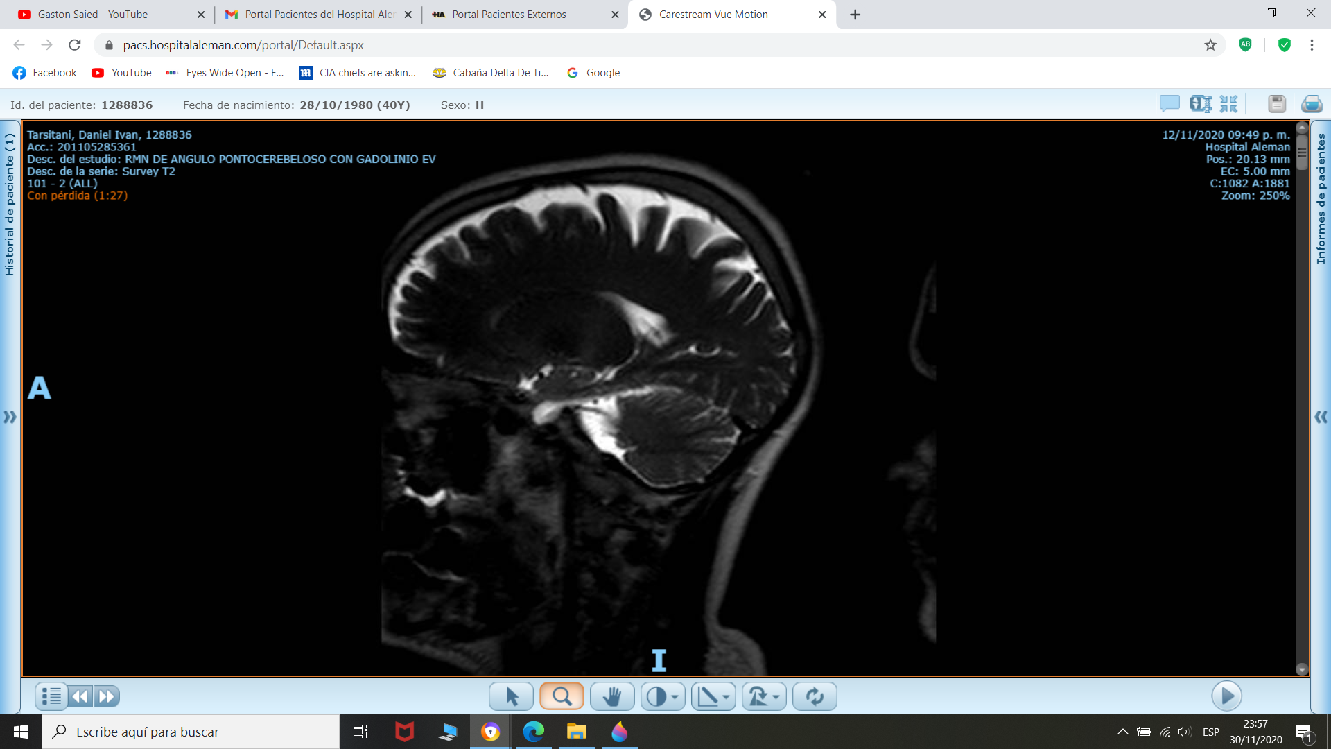This screenshot has height=749, width=1331.
Task: Select the window level contrast tool
Action: (x=656, y=696)
